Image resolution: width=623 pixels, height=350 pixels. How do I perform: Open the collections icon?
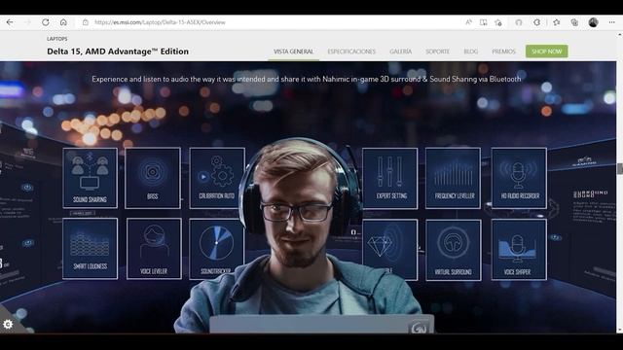pos(574,22)
